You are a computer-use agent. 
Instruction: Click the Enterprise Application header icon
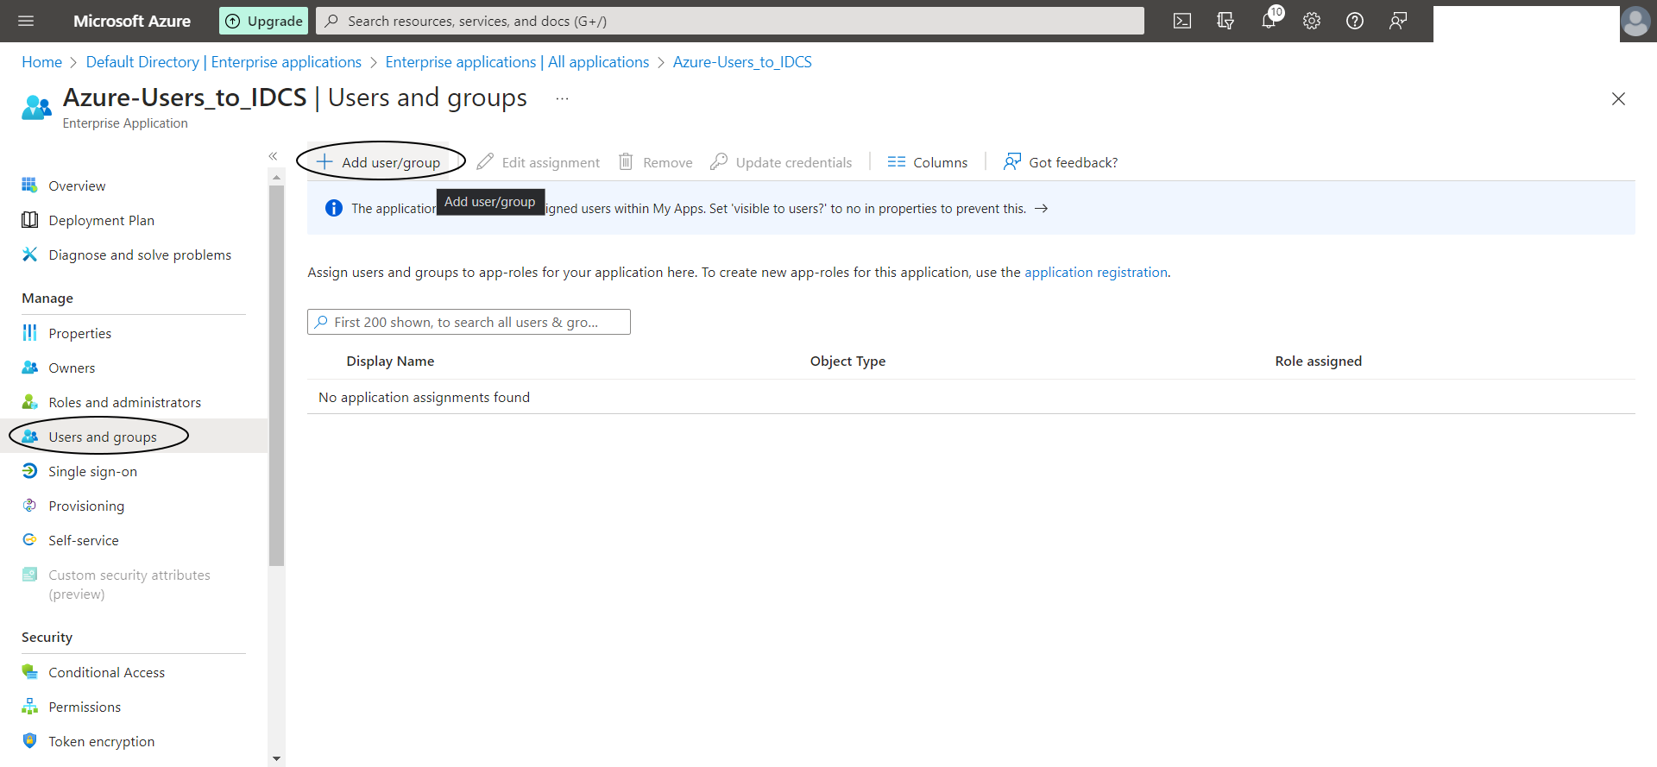[x=36, y=108]
